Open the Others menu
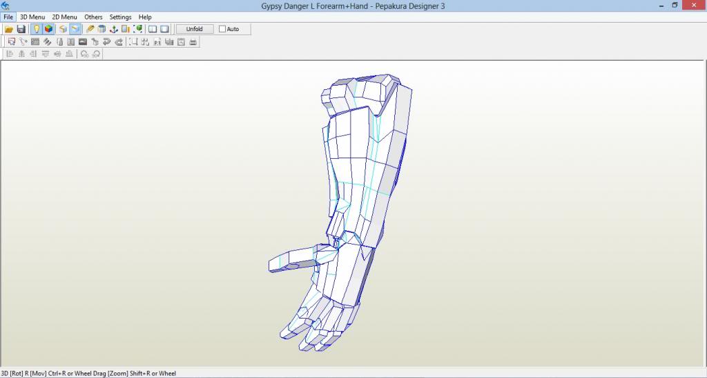The height and width of the screenshot is (378, 707). 93,17
